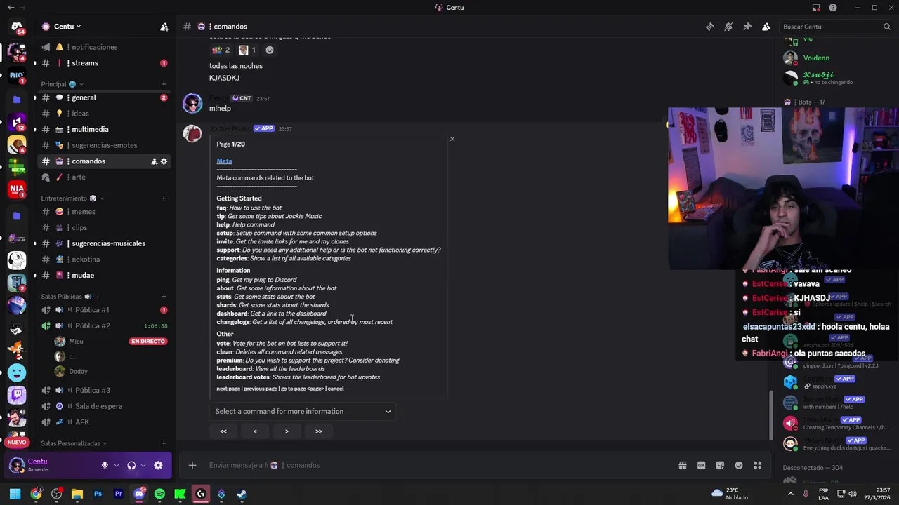Add channel to Entretenimiento category
This screenshot has width=899, height=505.
coord(164,198)
